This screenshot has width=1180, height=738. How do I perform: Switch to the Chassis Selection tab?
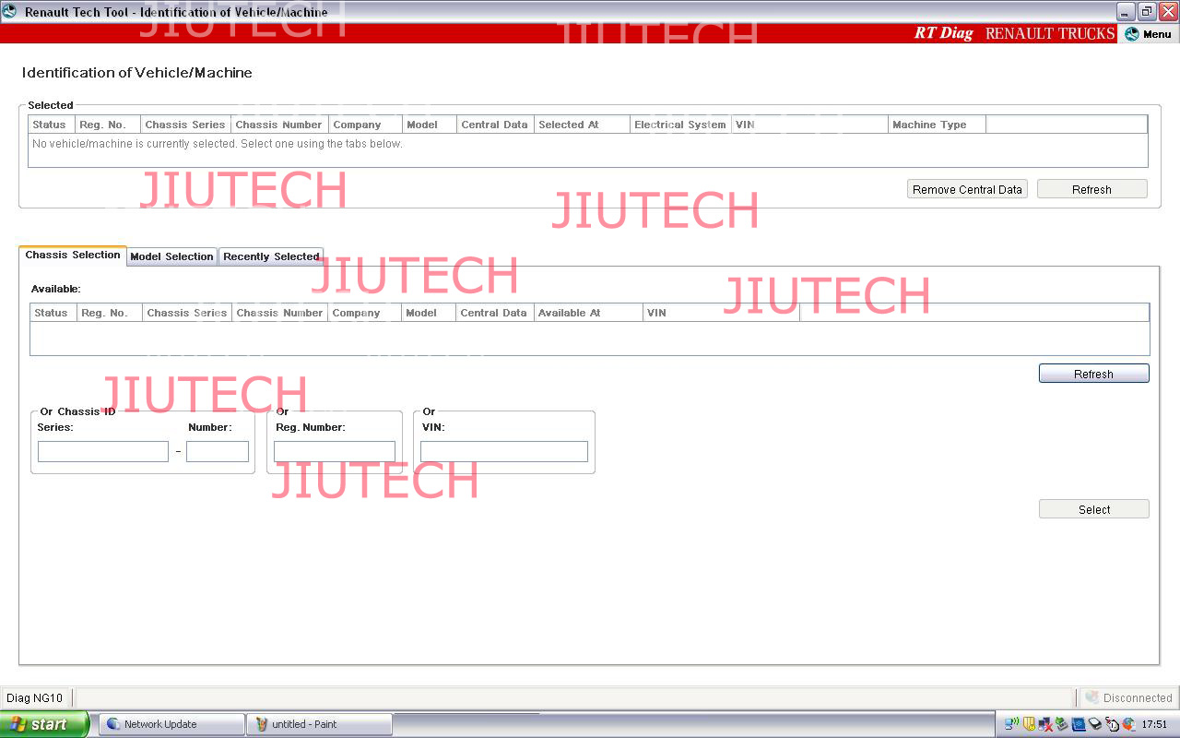click(x=73, y=256)
